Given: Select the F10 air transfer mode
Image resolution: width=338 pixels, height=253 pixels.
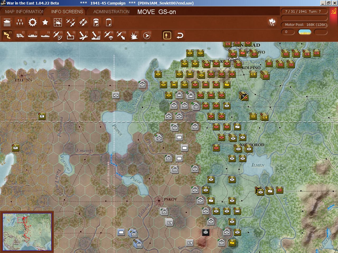Looking at the screenshot, I should (x=121, y=35).
